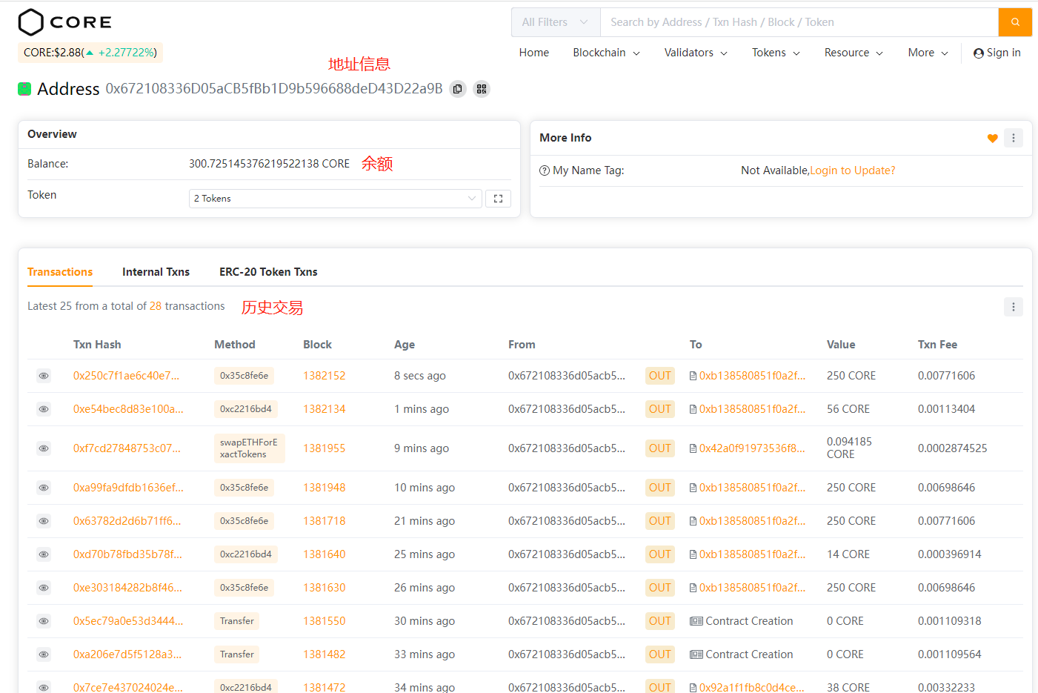Show QR code for the address

pos(482,89)
